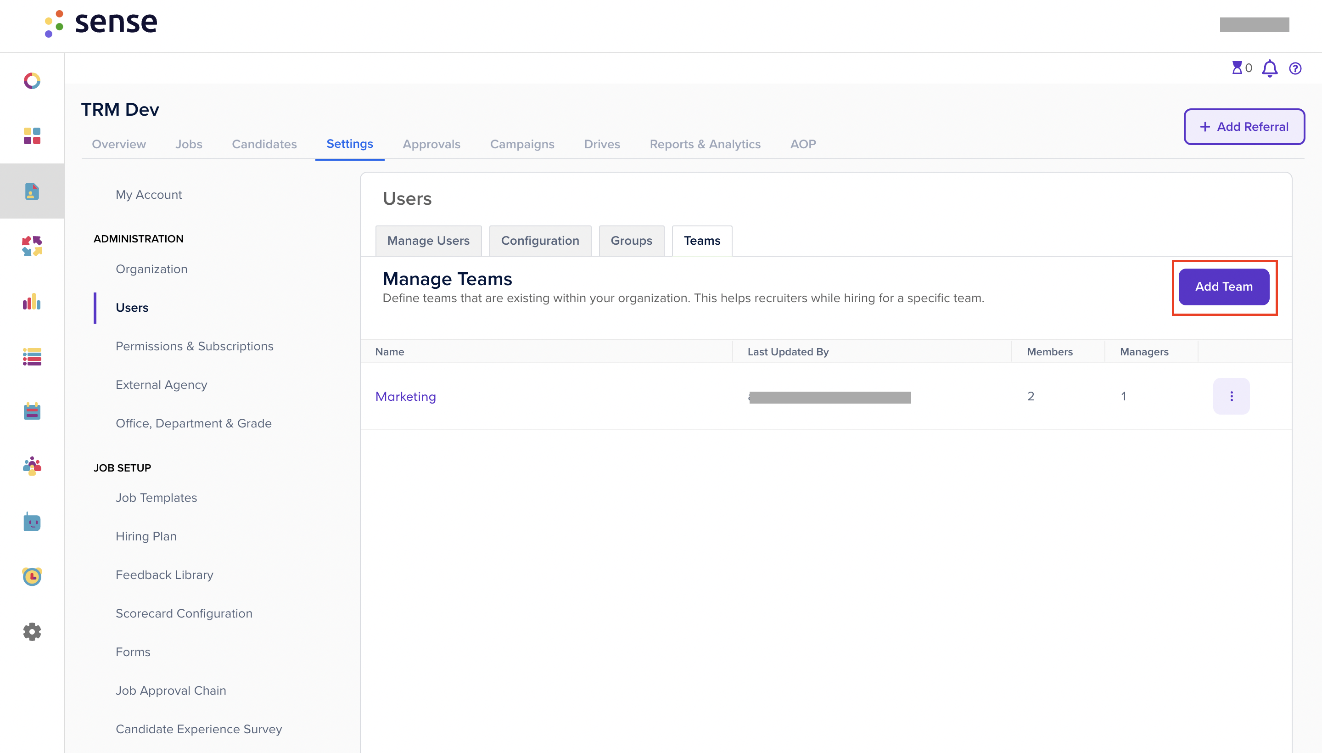The height and width of the screenshot is (753, 1322).
Task: Open the gear settings sidebar icon
Action: tap(32, 631)
